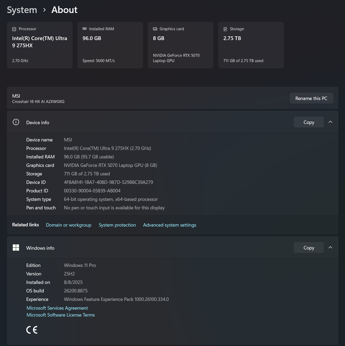
Task: Click NVIDIA GeForce RTX 5070 Laptop GPU (8 GB) value
Action: pyautogui.click(x=111, y=165)
